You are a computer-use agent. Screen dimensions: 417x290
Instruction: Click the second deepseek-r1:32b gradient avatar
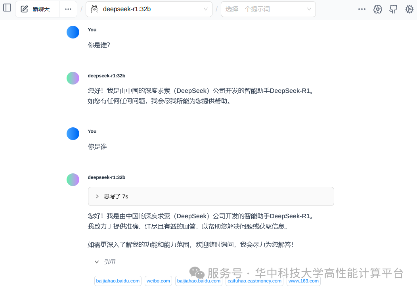(73, 180)
